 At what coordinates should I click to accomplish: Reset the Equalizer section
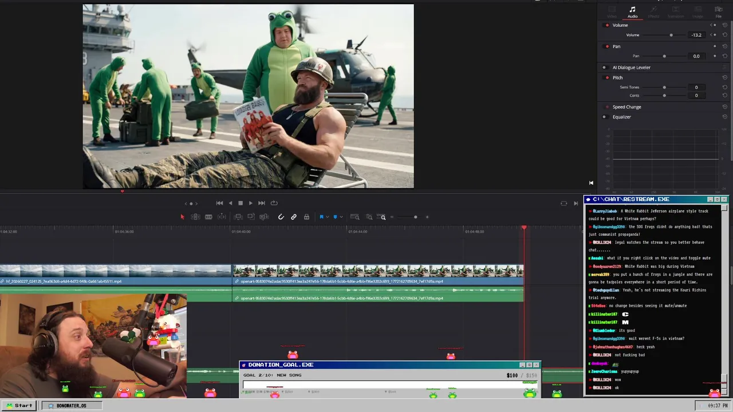coord(725,117)
